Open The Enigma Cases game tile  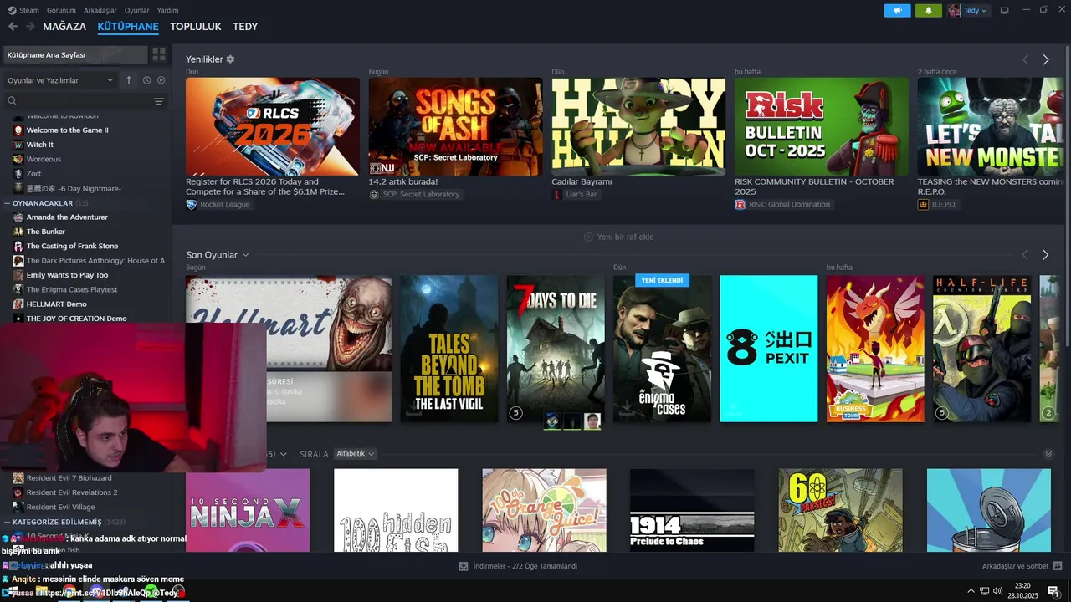click(662, 349)
